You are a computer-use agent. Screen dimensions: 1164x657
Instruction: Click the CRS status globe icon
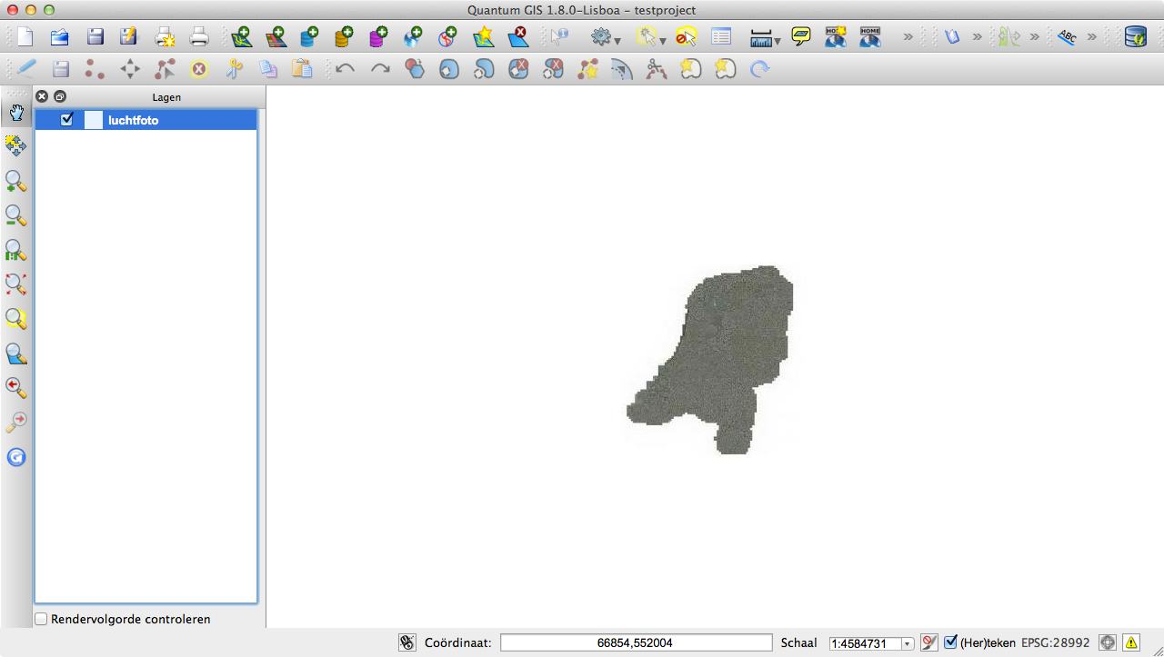click(1108, 642)
